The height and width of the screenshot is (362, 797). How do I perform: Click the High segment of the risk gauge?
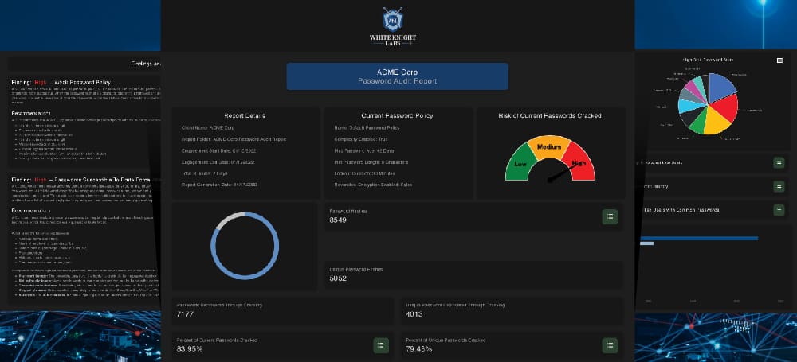580,163
